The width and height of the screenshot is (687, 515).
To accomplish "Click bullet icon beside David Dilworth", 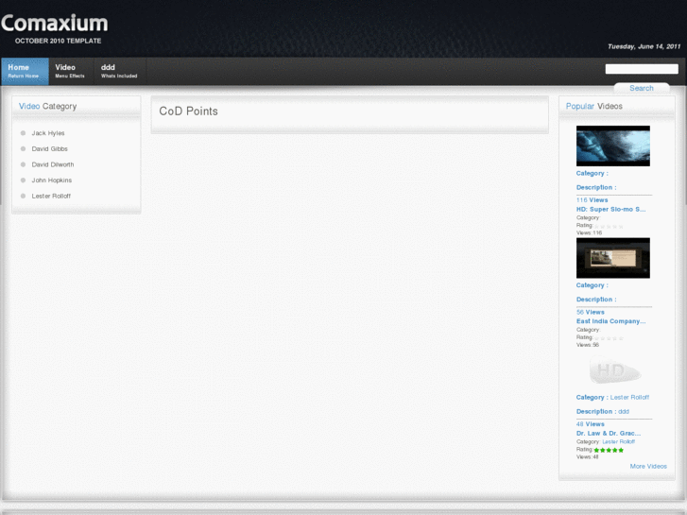I will pyautogui.click(x=23, y=164).
